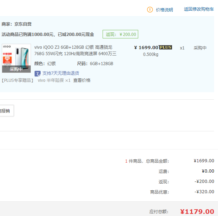
Task: Click the 7-day return policy icon
Action: 37,74
